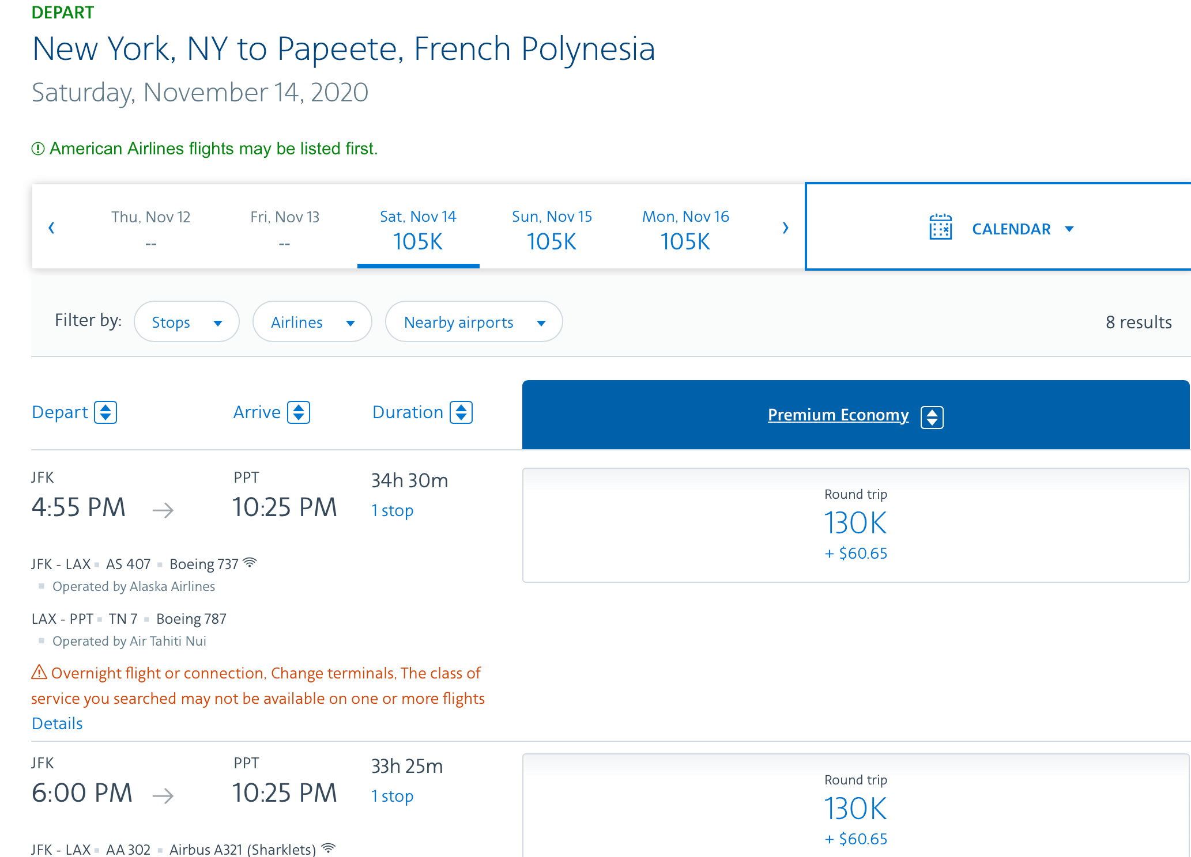The image size is (1191, 857).
Task: Sort flights by Arrive time icon
Action: tap(299, 412)
